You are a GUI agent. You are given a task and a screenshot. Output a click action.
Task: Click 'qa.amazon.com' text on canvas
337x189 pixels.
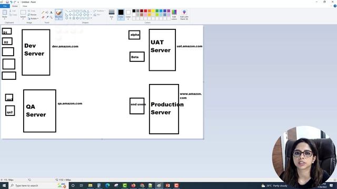tap(70, 103)
